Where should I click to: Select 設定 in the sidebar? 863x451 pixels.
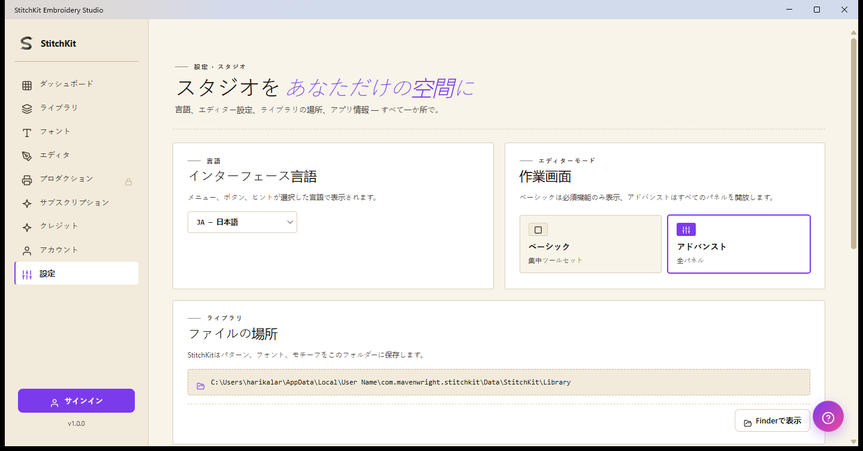coord(77,274)
